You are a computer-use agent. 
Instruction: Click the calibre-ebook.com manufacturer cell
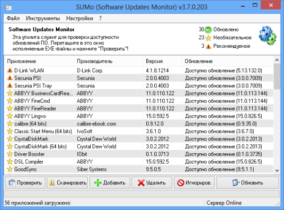97,124
